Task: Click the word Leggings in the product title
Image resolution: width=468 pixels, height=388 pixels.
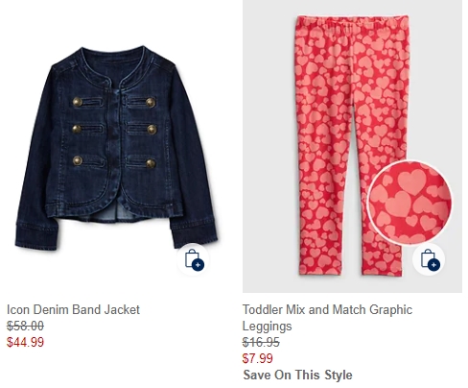Action: point(268,326)
